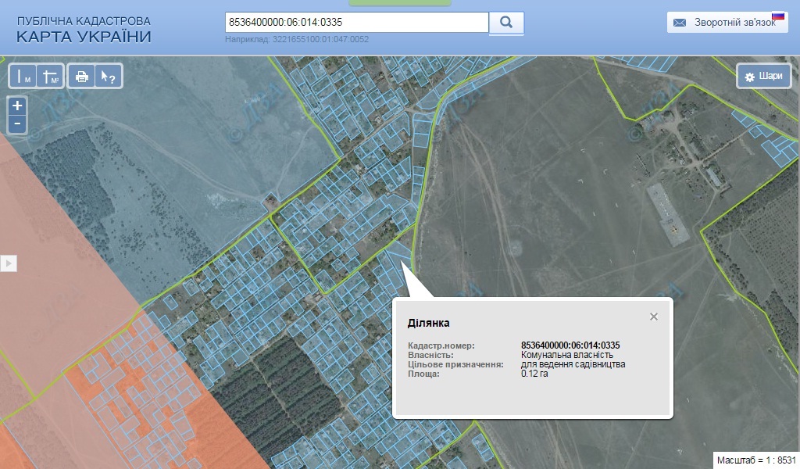
Task: Click the cadastral number inside the popup
Action: 570,345
